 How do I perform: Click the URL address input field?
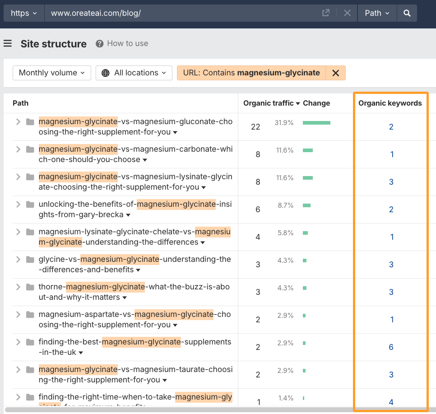(181, 13)
